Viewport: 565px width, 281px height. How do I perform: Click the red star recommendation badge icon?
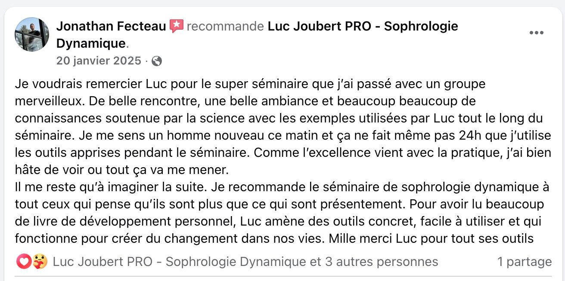(x=177, y=27)
